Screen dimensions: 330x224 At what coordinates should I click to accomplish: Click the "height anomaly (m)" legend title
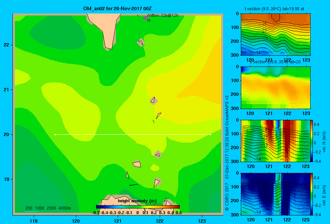click(x=137, y=201)
